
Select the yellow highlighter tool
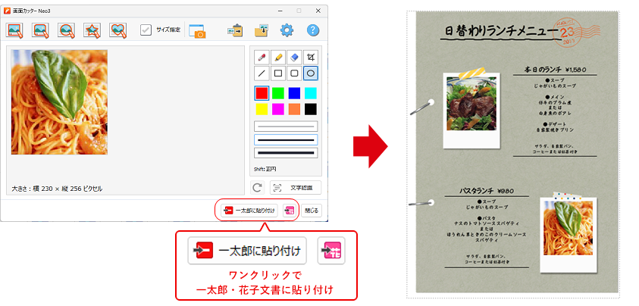(277, 57)
